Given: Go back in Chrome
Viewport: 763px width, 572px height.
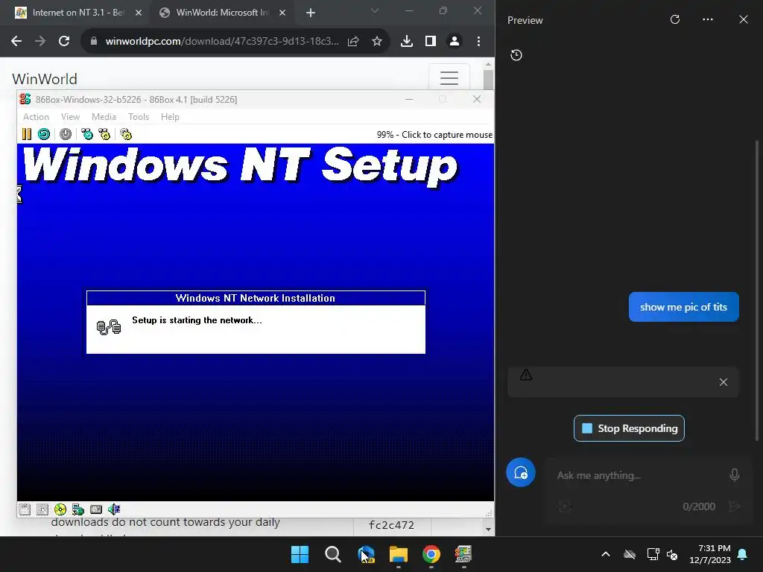Looking at the screenshot, I should (16, 42).
